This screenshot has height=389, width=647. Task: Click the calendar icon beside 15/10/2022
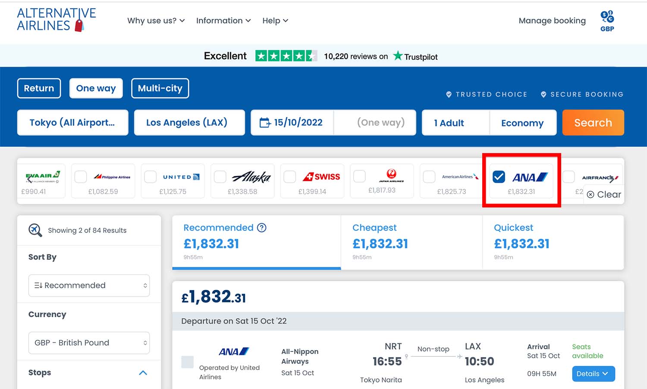click(265, 123)
